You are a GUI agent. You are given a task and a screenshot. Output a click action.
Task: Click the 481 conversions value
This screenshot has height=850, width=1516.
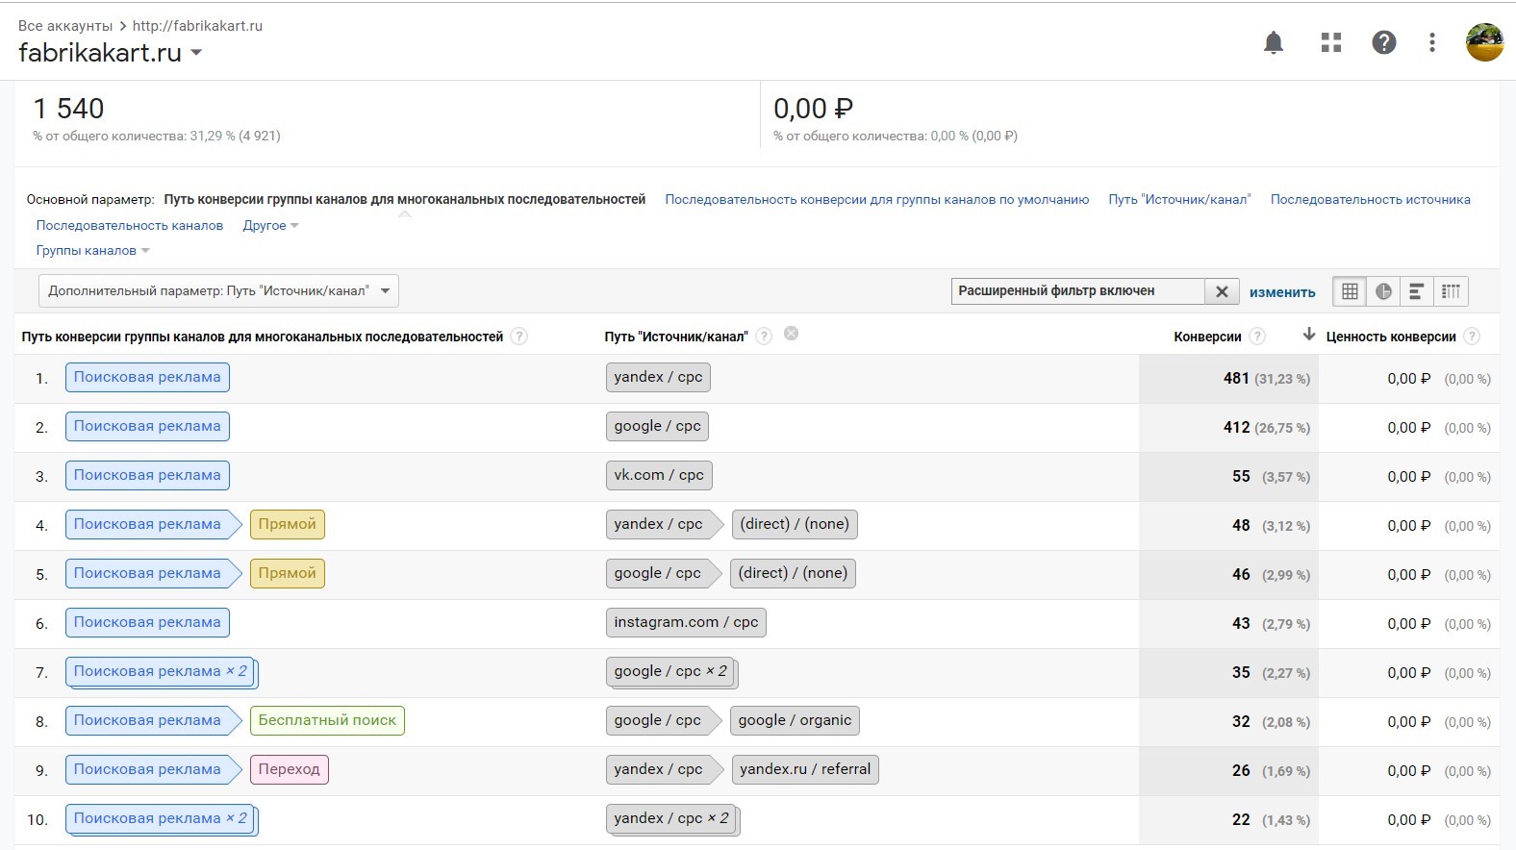pyautogui.click(x=1236, y=378)
